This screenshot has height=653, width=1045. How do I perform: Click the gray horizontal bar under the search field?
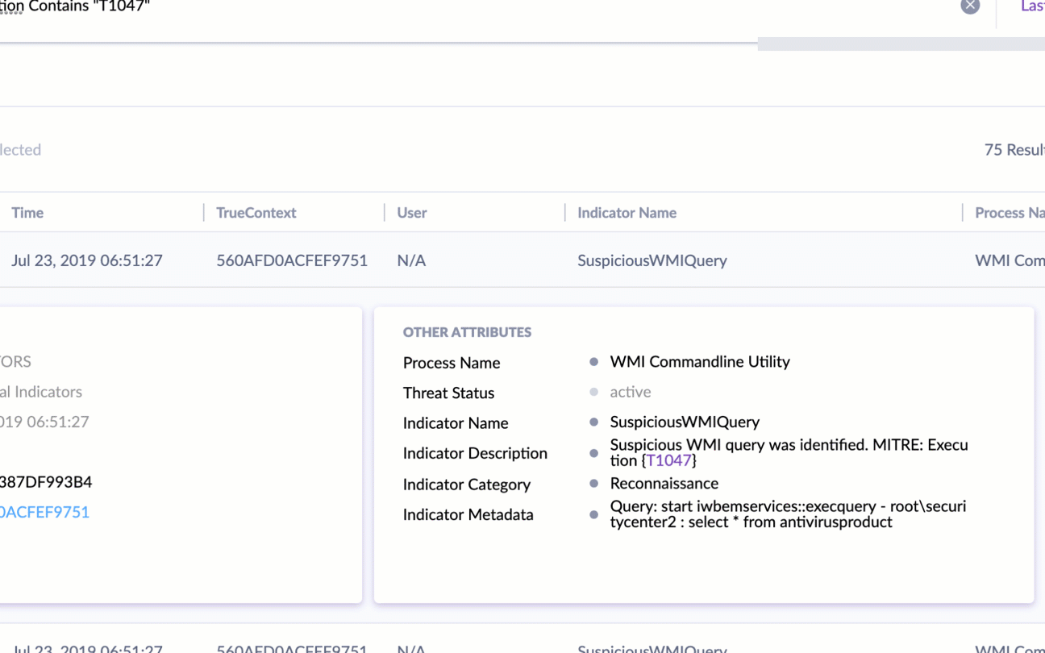[x=901, y=44]
